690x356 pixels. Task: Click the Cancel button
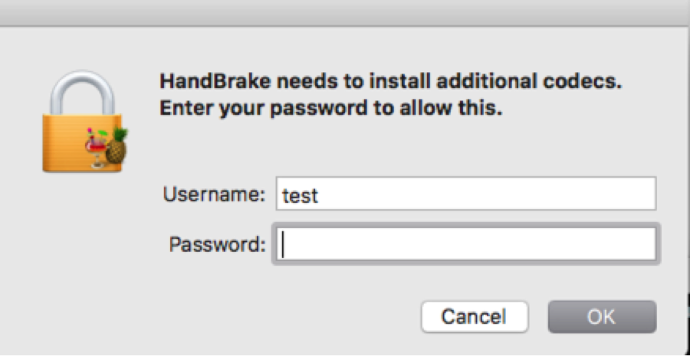pos(474,316)
